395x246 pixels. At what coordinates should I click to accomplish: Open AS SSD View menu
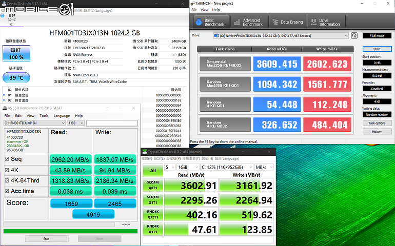click(30, 116)
